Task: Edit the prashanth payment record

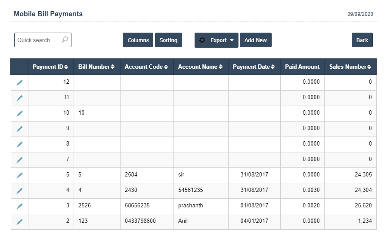Action: tap(19, 206)
